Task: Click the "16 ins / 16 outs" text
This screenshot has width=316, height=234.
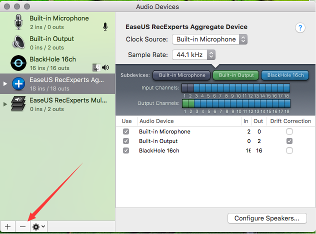Action: click(49, 68)
